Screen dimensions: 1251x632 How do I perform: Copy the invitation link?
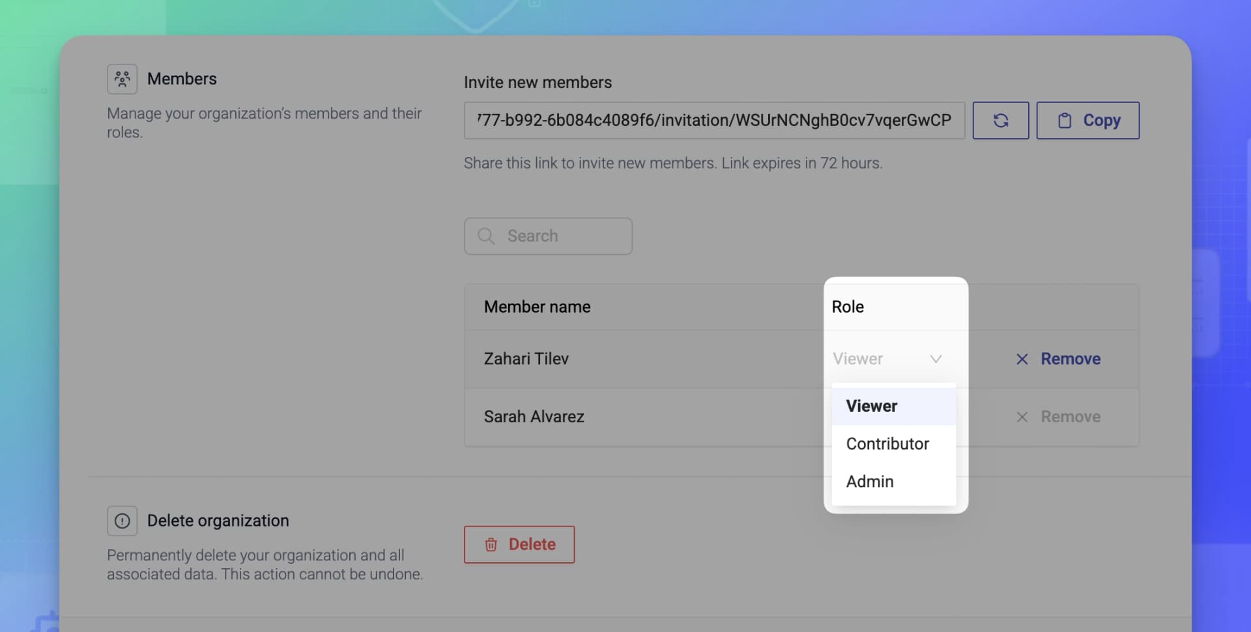click(x=1087, y=120)
